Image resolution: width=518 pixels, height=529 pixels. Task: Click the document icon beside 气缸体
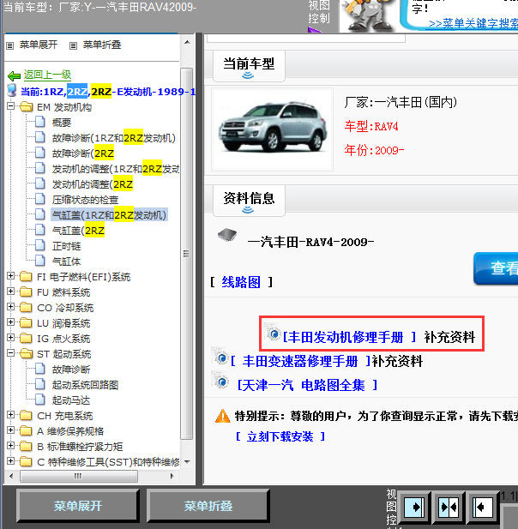(x=40, y=261)
